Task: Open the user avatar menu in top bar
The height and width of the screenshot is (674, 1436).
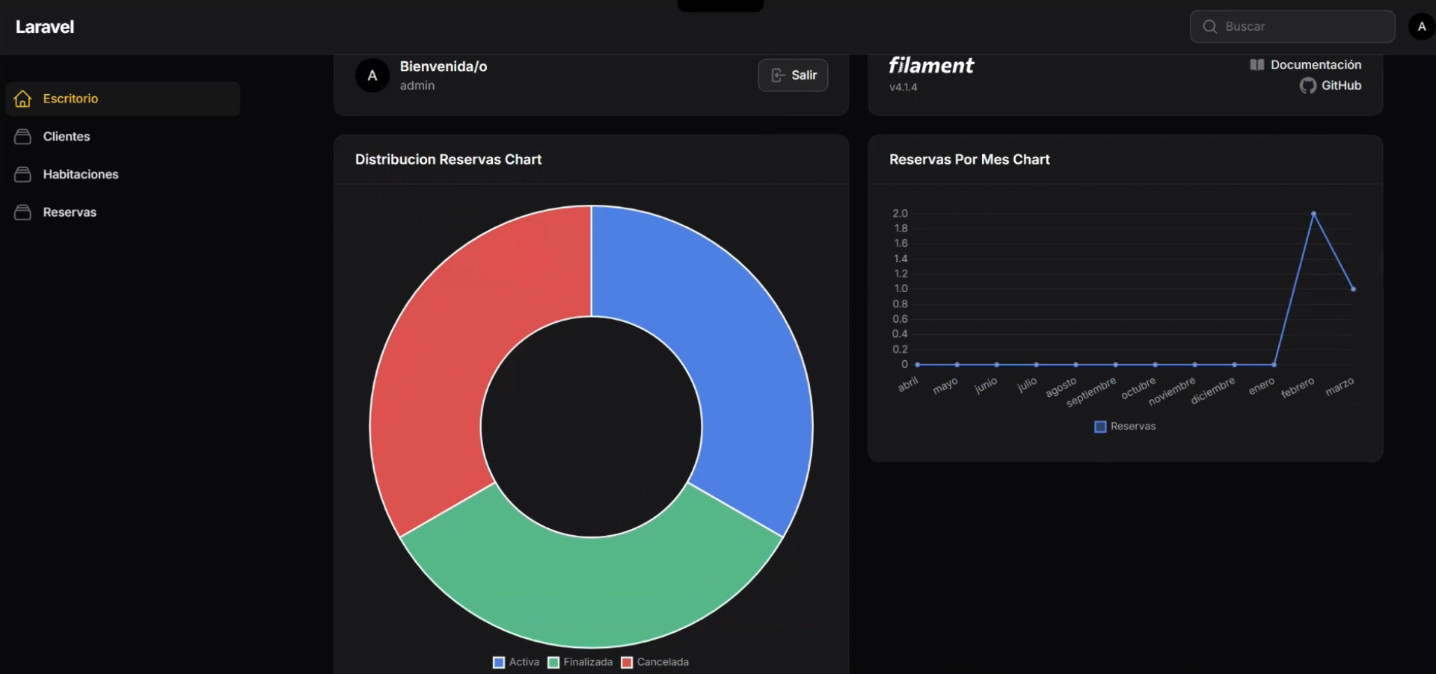Action: pyautogui.click(x=1421, y=27)
